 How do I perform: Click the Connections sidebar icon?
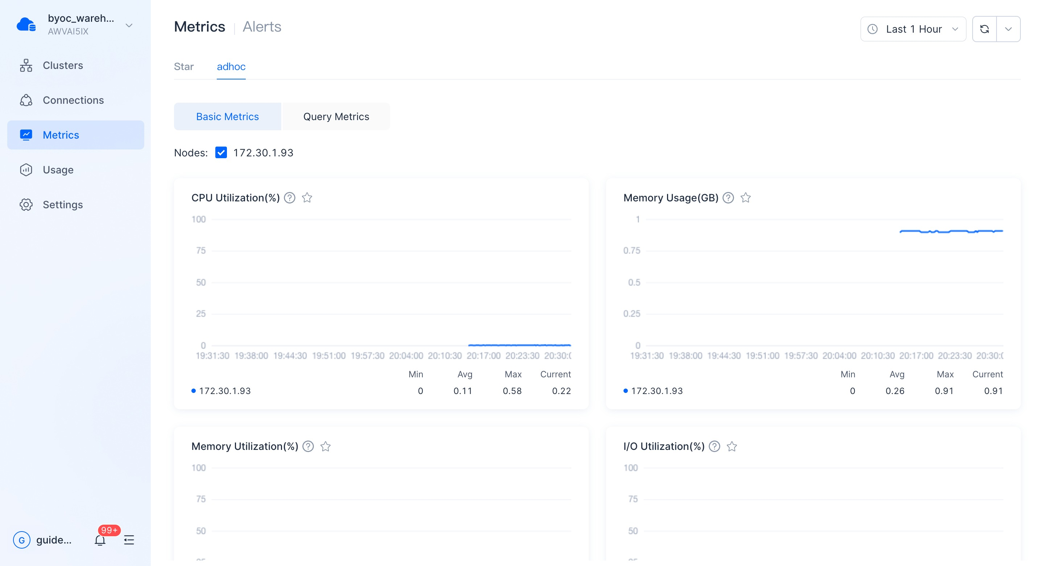(26, 100)
